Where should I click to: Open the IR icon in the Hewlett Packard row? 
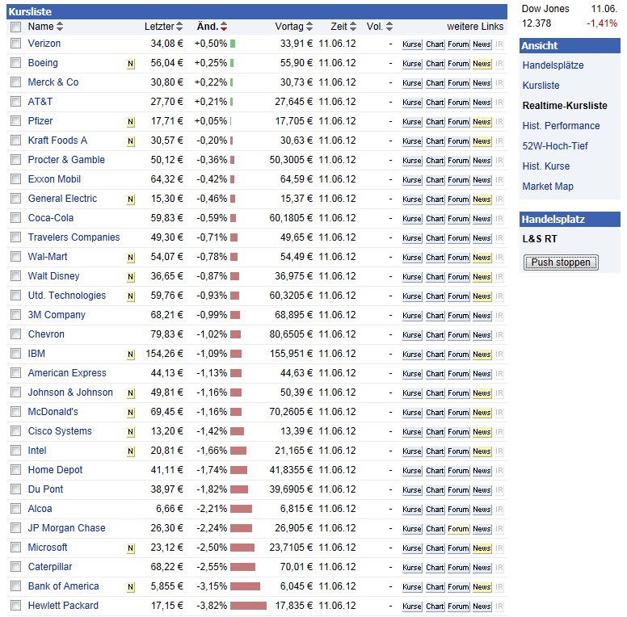tap(499, 607)
